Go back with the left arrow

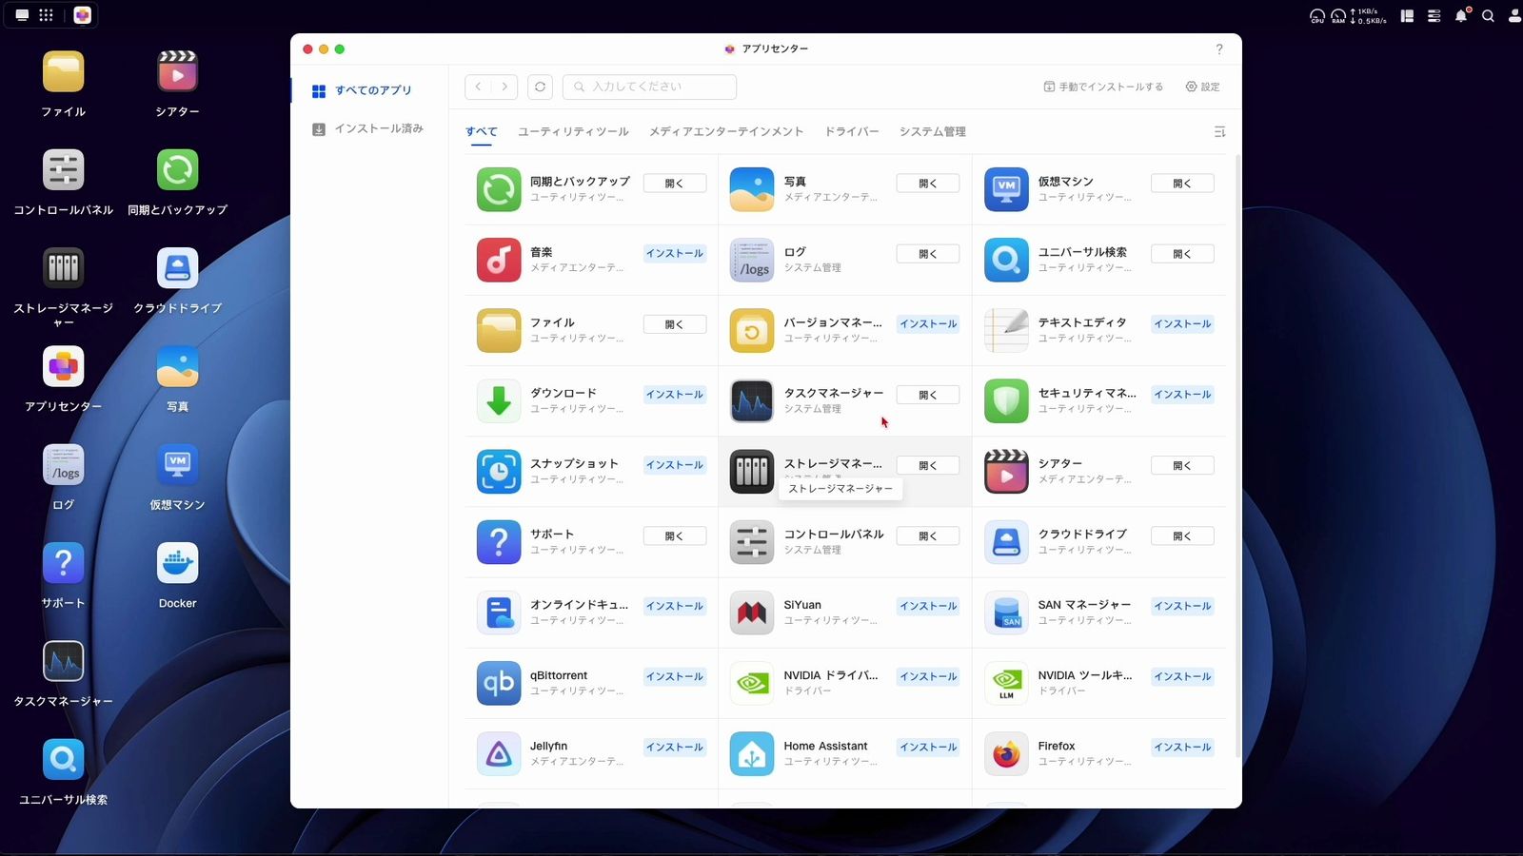[478, 87]
